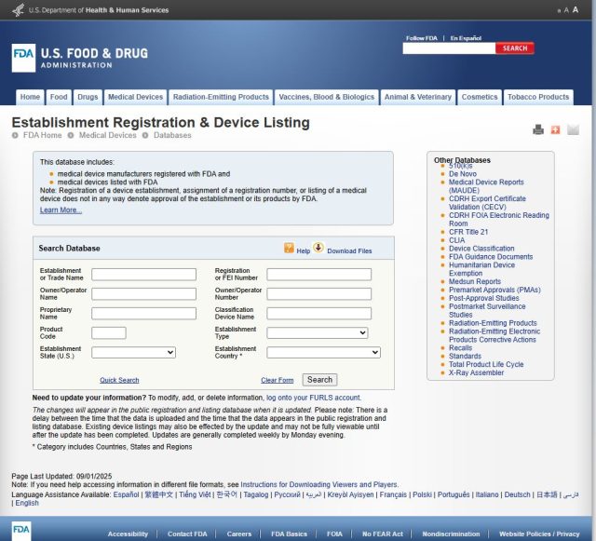
Task: Click the Clear Form link
Action: coord(278,380)
